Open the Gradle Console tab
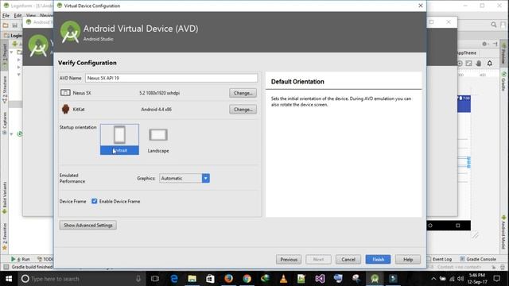 coord(478,259)
